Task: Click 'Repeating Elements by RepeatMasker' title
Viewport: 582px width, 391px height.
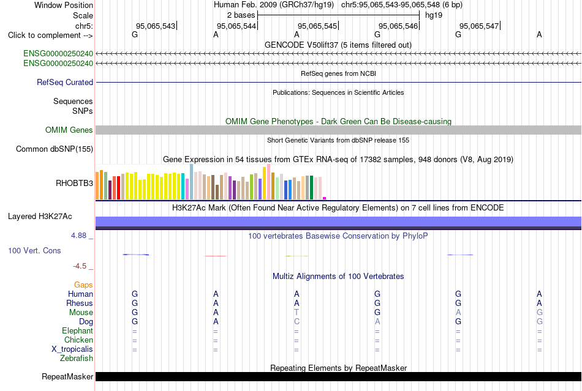Action: click(x=338, y=368)
